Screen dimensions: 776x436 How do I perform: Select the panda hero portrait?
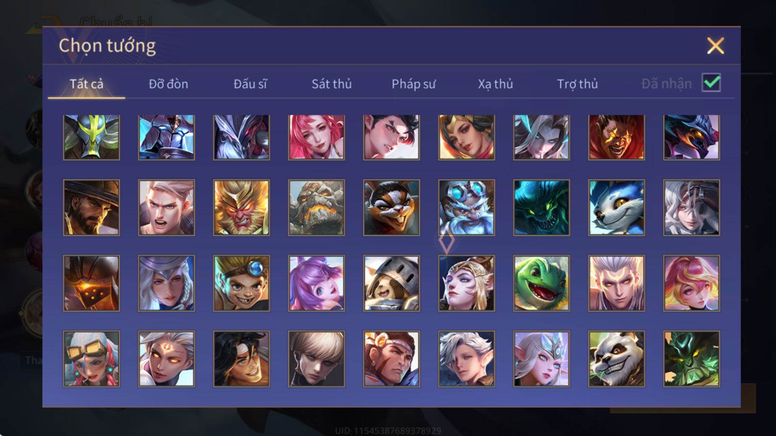pyautogui.click(x=616, y=359)
